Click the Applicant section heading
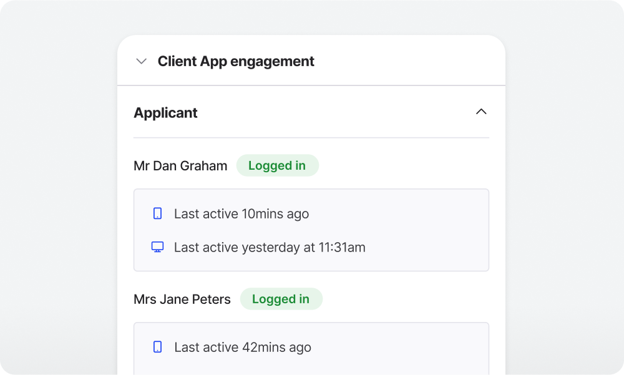 [x=165, y=113]
